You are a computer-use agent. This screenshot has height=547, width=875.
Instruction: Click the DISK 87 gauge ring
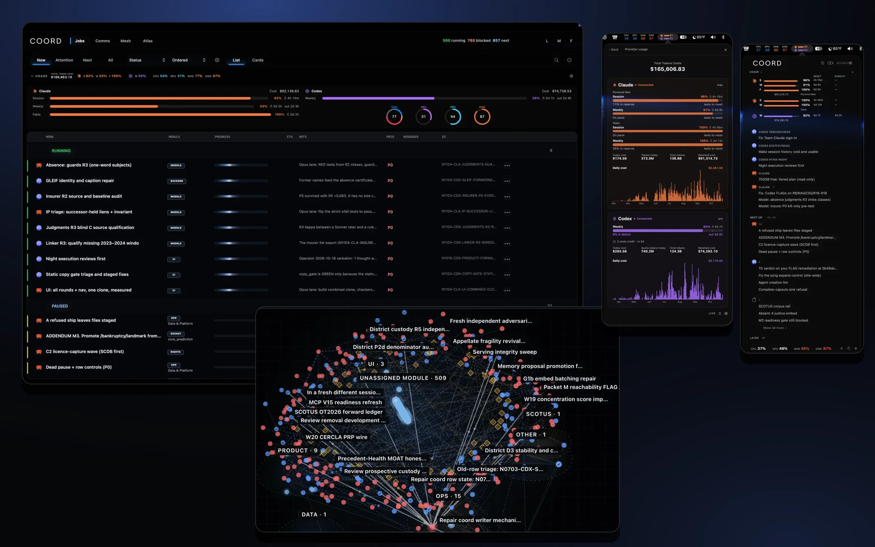[482, 117]
